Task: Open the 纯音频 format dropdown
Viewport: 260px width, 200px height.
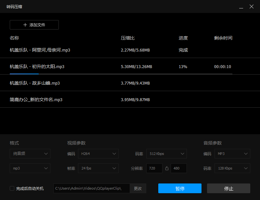Action: 30,154
